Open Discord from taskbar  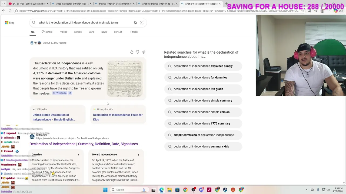pos(201,190)
